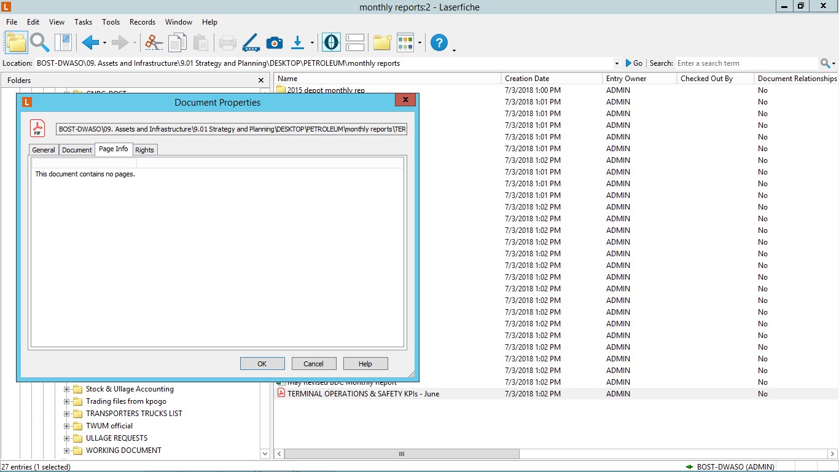Click Cancel in Document Properties dialog
The image size is (839, 472).
pyautogui.click(x=314, y=364)
